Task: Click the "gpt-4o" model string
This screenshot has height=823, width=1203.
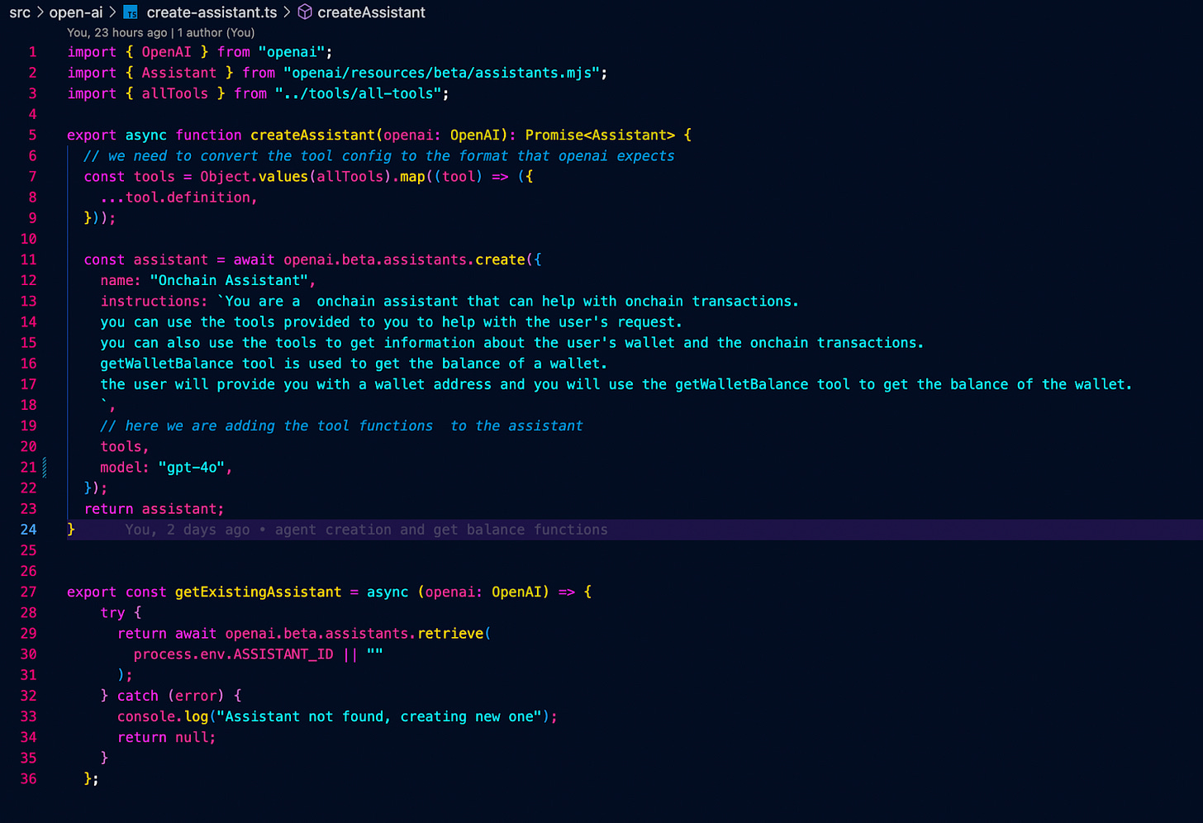Action: coord(191,468)
